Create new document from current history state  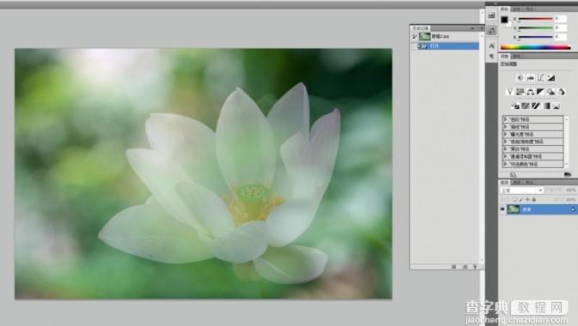(453, 266)
